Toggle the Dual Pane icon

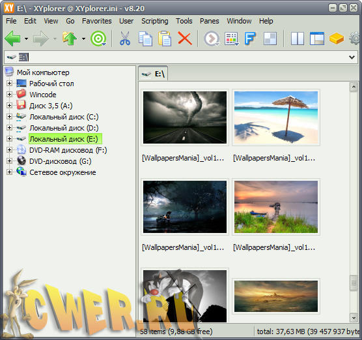coord(298,39)
